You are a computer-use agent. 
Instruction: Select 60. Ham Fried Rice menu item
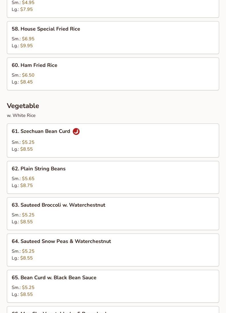click(34, 65)
